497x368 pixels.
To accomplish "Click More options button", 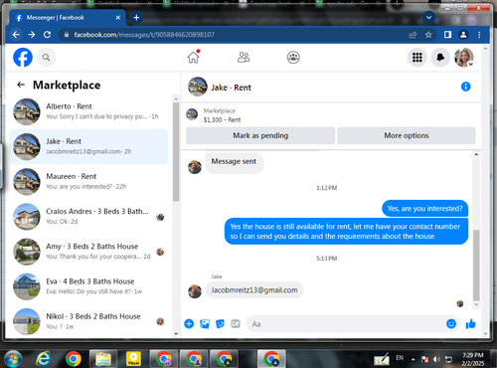I will (407, 135).
